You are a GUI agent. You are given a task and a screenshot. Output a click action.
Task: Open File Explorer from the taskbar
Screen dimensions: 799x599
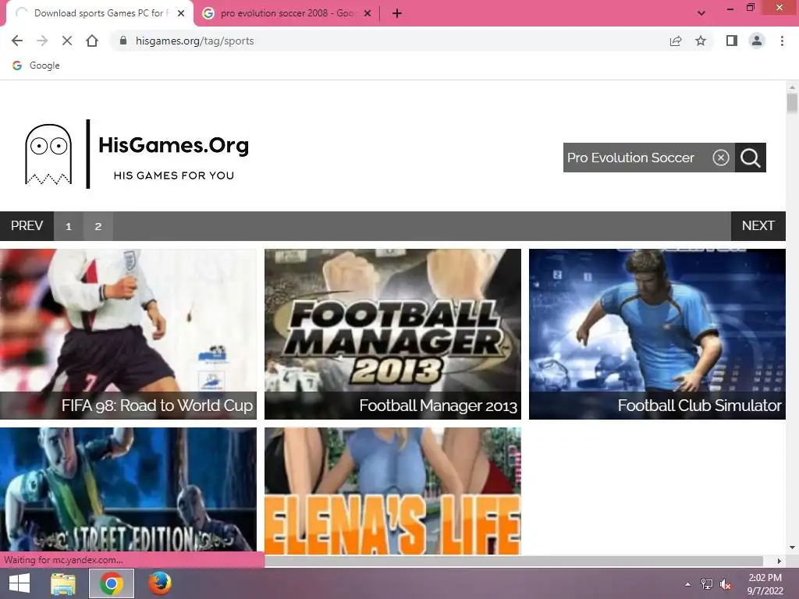coord(62,583)
